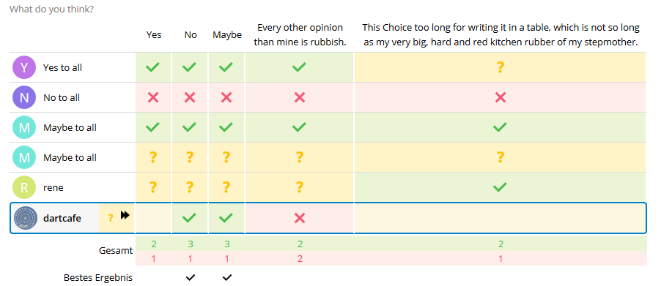Click the N avatar of No to all
This screenshot has width=661, height=286.
point(24,97)
